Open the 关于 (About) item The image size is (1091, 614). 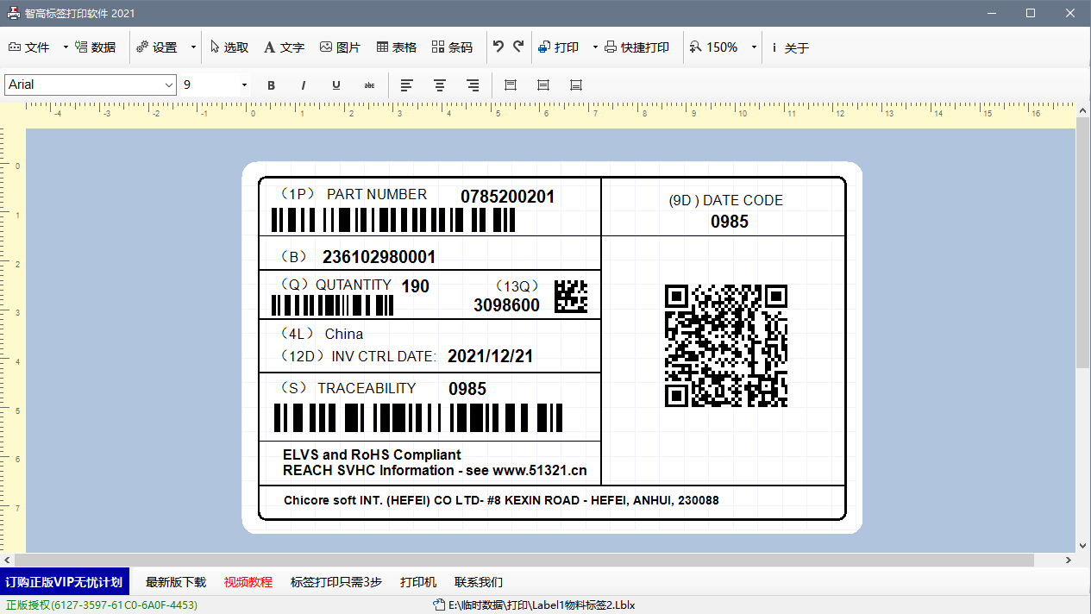[x=790, y=47]
